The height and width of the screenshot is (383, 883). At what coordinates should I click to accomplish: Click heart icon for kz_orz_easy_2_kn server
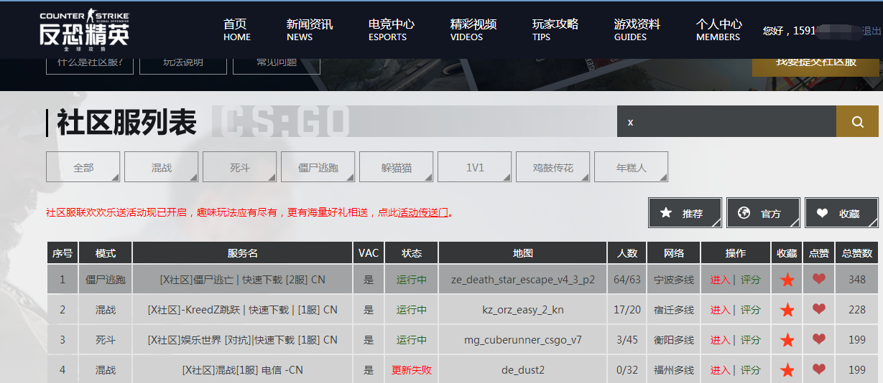click(818, 310)
